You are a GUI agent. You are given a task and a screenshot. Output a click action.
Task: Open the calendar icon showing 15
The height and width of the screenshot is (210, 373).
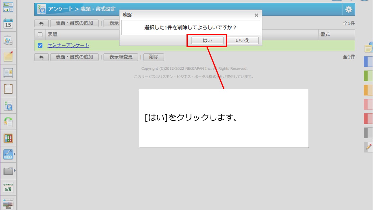[x=8, y=23]
